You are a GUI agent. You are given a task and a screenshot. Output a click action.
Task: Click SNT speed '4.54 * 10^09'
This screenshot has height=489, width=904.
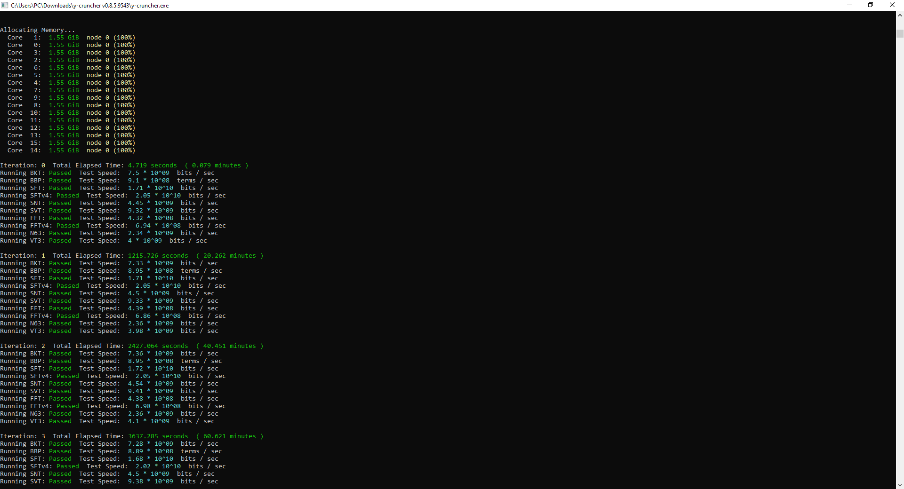[x=151, y=384]
